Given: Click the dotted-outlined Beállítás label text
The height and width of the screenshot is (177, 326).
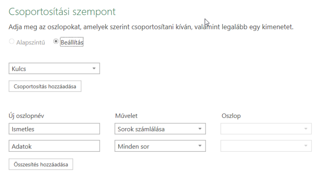Looking at the screenshot, I should [72, 42].
